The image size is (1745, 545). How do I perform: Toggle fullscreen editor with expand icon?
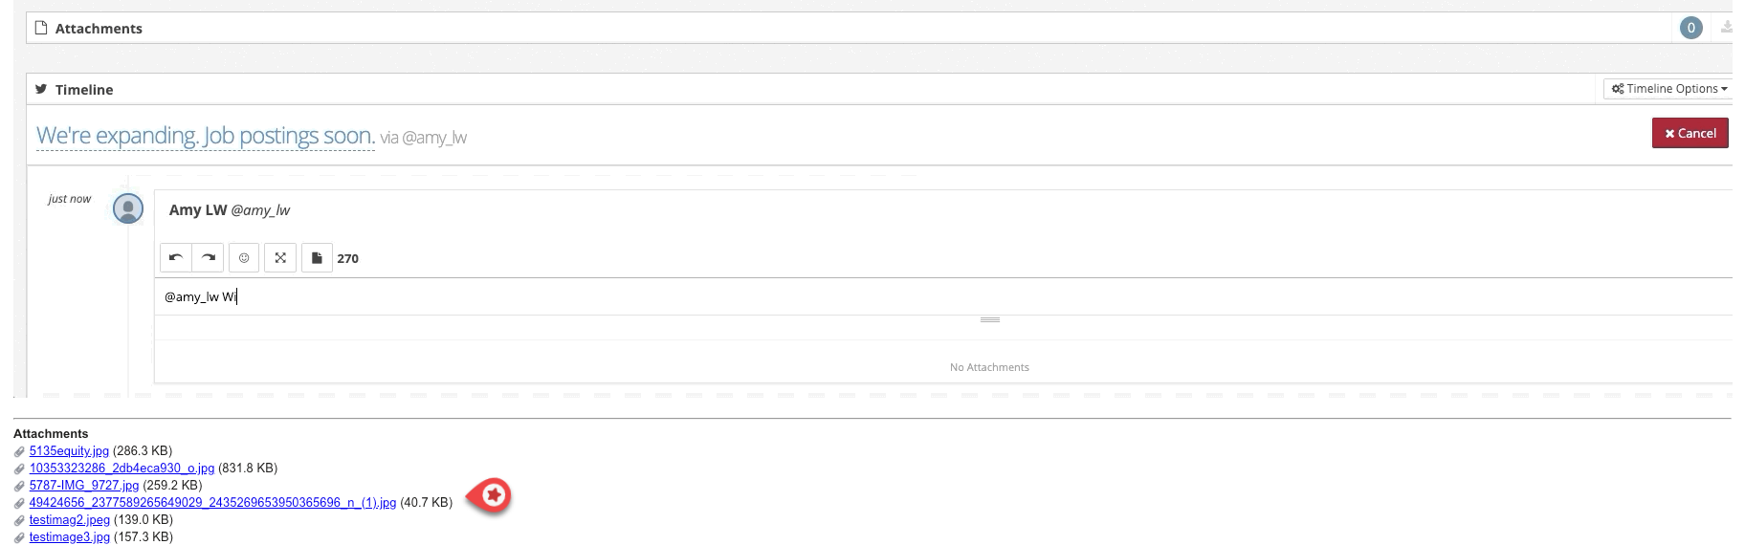[280, 258]
